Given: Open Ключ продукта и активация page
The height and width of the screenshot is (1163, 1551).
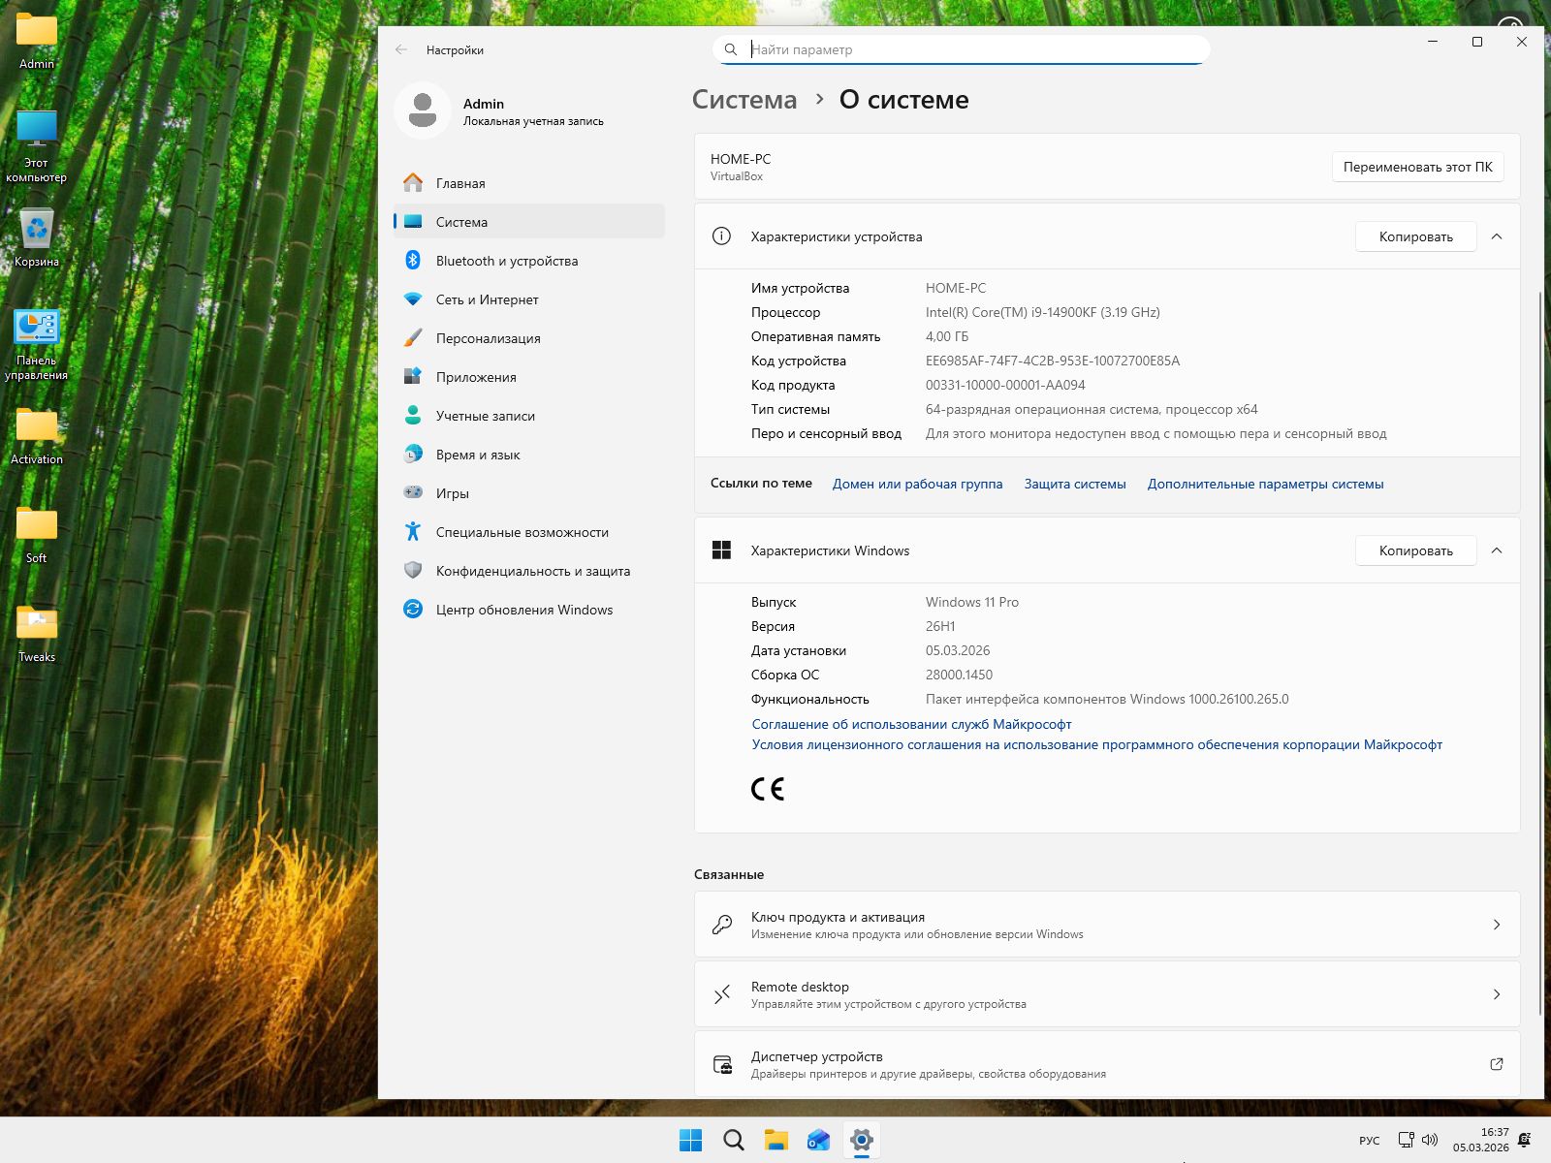Looking at the screenshot, I should [1106, 925].
